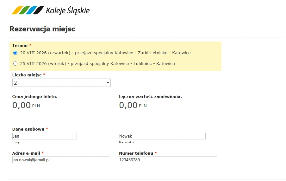This screenshot has height=181, width=286.
Task: Click the Termin field label
Action: point(20,45)
